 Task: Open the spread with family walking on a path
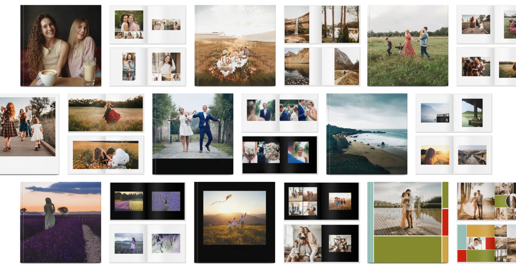tap(487, 25)
